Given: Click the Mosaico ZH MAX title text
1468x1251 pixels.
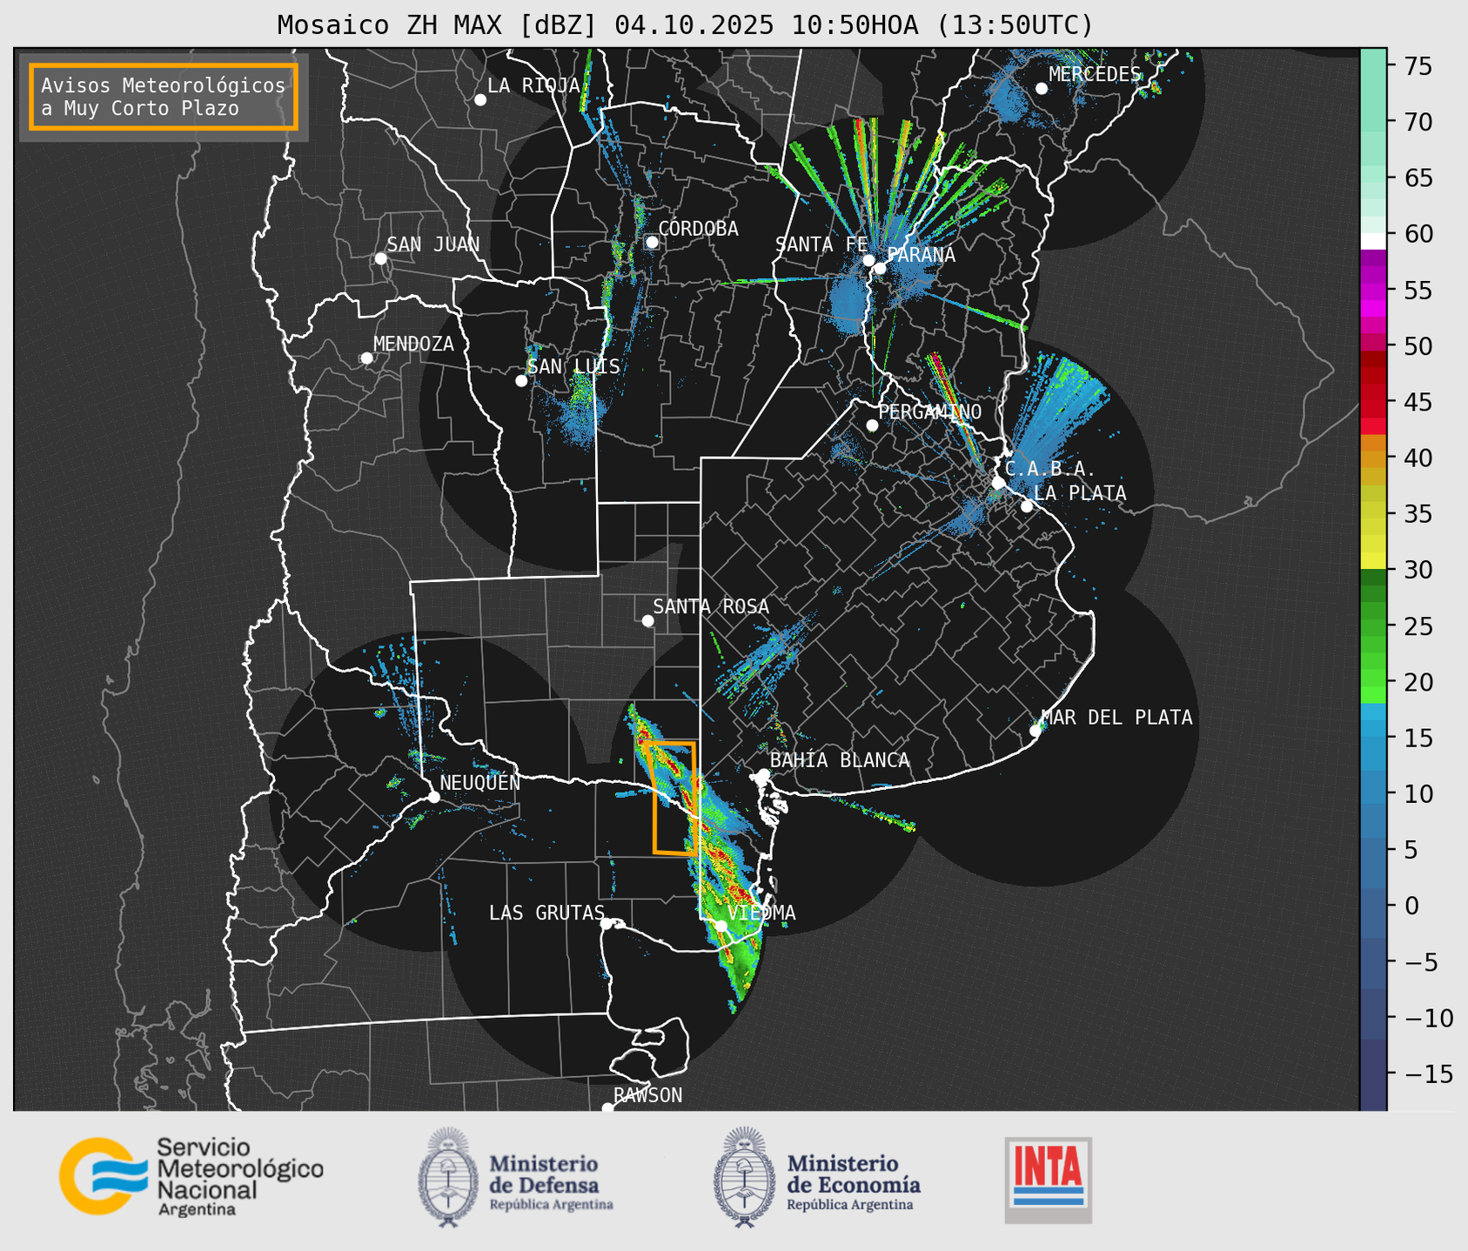Looking at the screenshot, I should (685, 25).
